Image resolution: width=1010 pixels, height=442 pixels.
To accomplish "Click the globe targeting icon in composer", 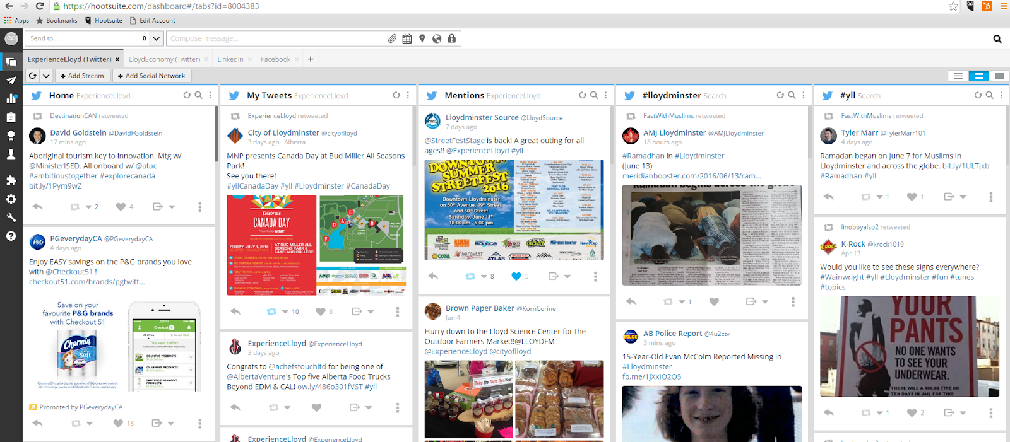I will [437, 38].
